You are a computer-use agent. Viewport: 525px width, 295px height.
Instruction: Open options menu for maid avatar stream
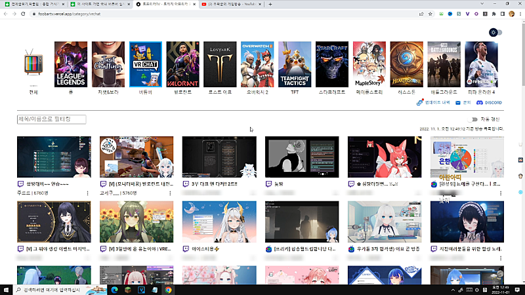[501, 258]
